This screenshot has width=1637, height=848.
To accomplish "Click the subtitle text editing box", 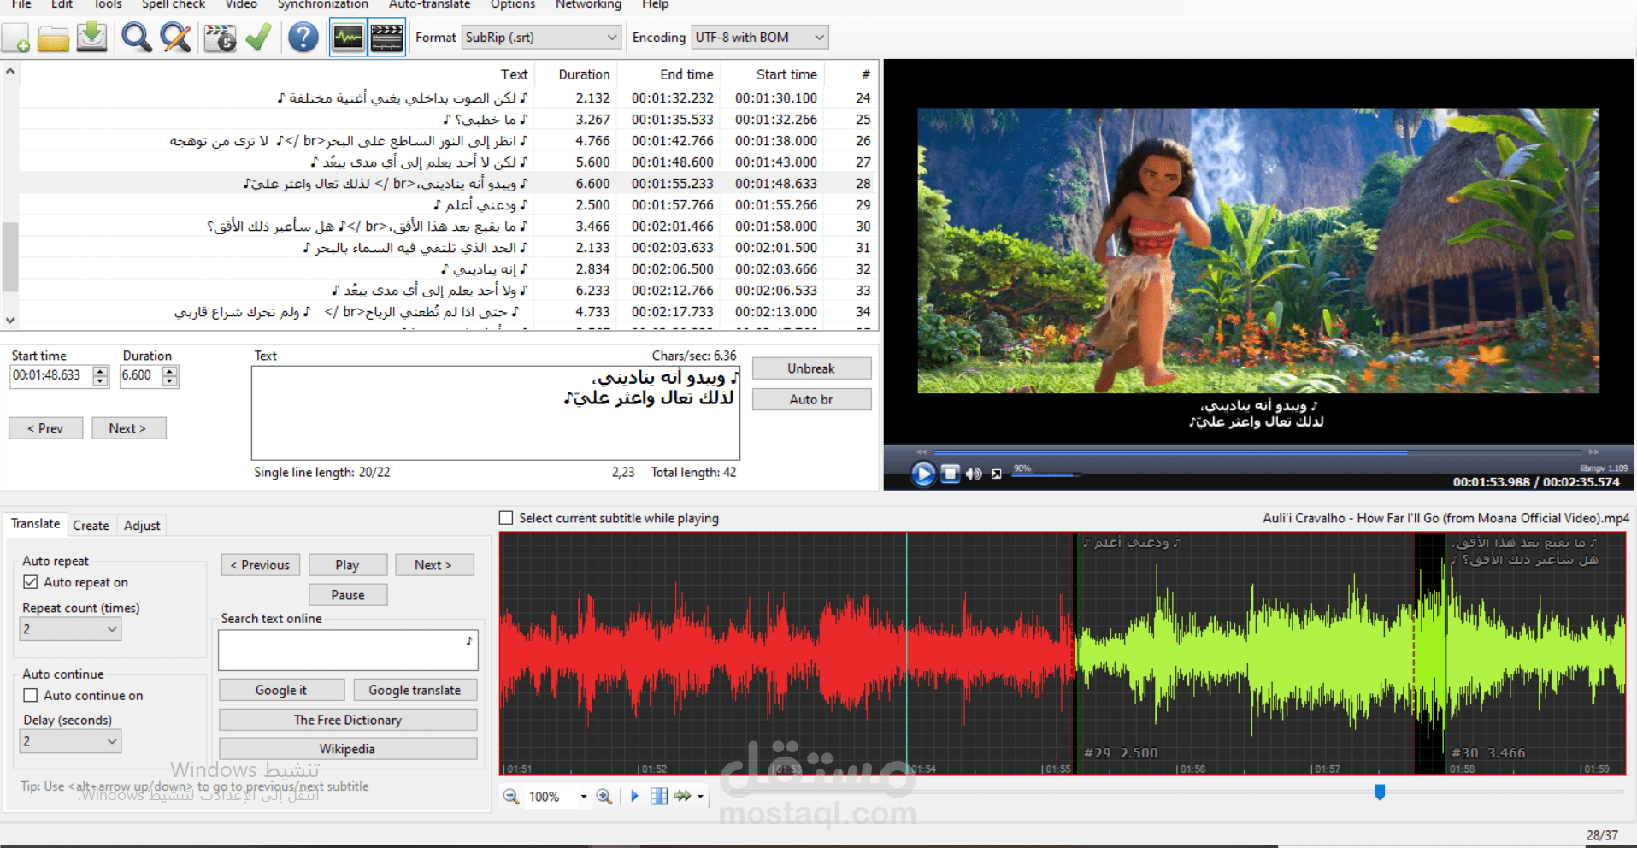I will 496,413.
